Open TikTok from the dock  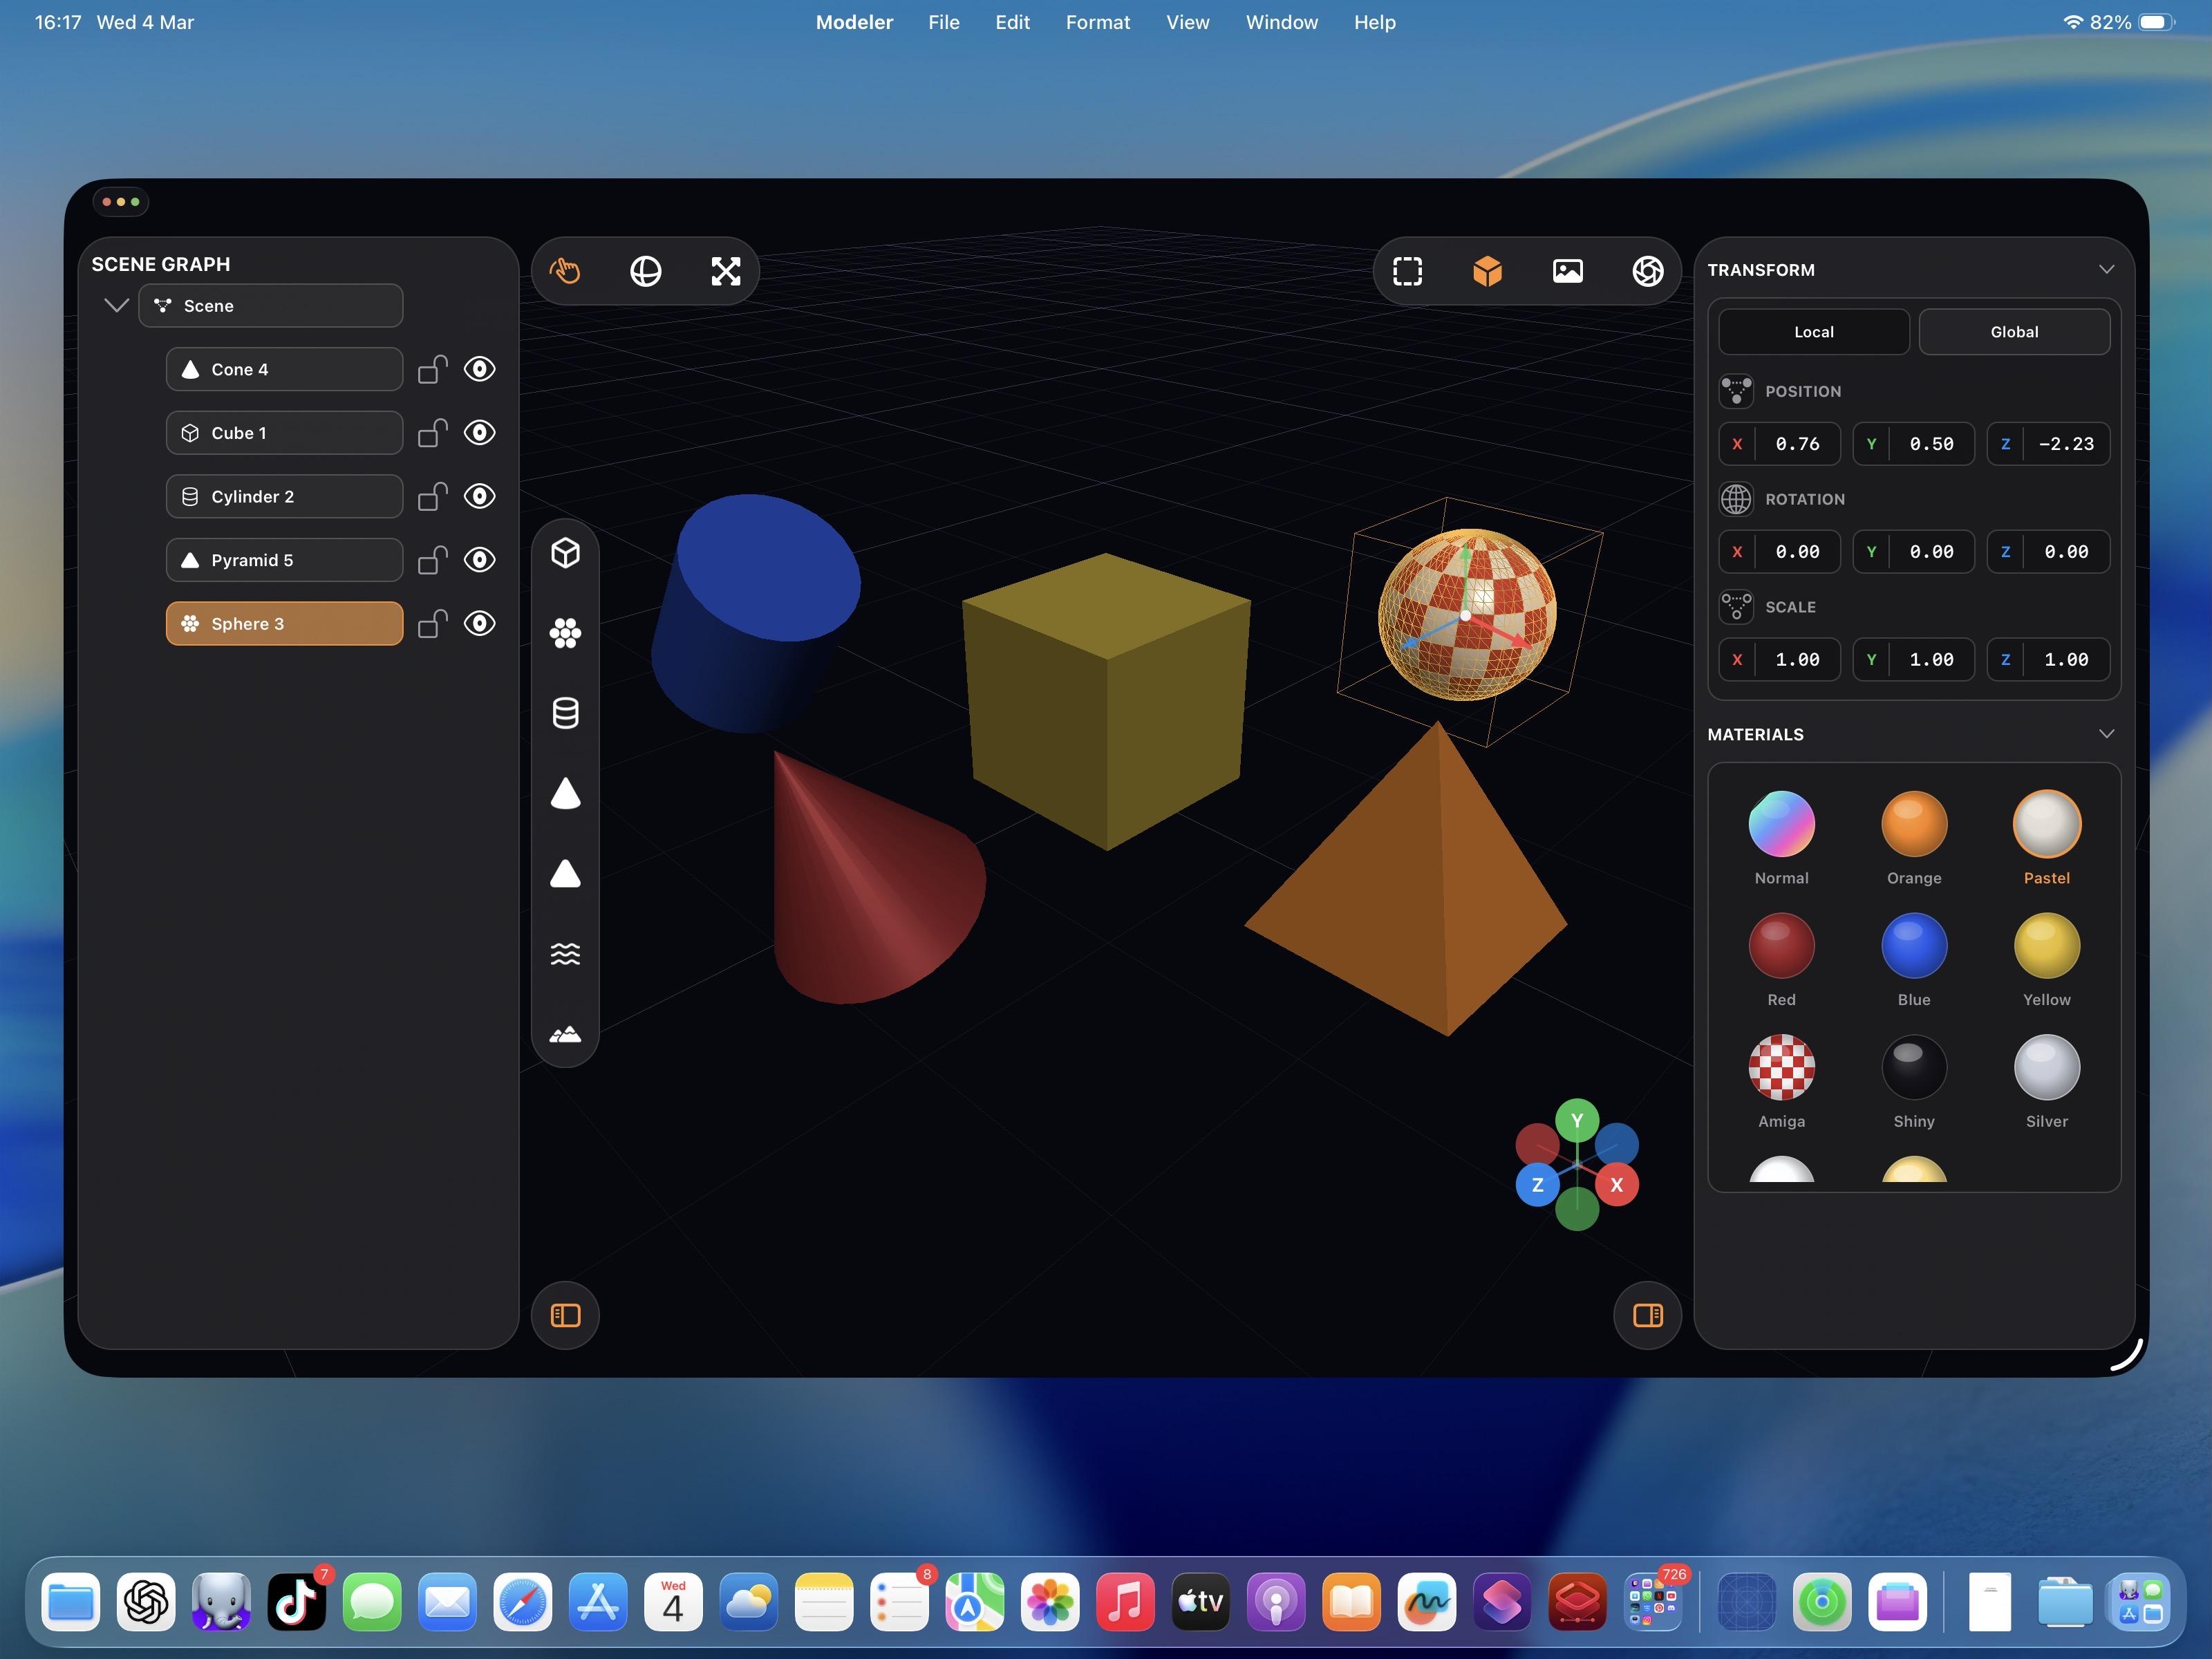point(296,1602)
